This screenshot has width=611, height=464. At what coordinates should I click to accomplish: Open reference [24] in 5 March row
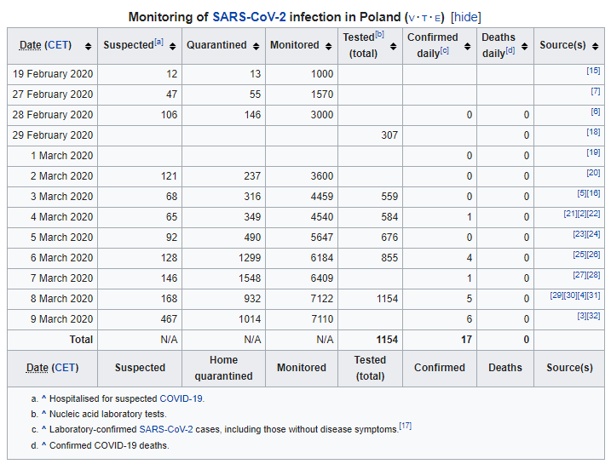coord(593,234)
